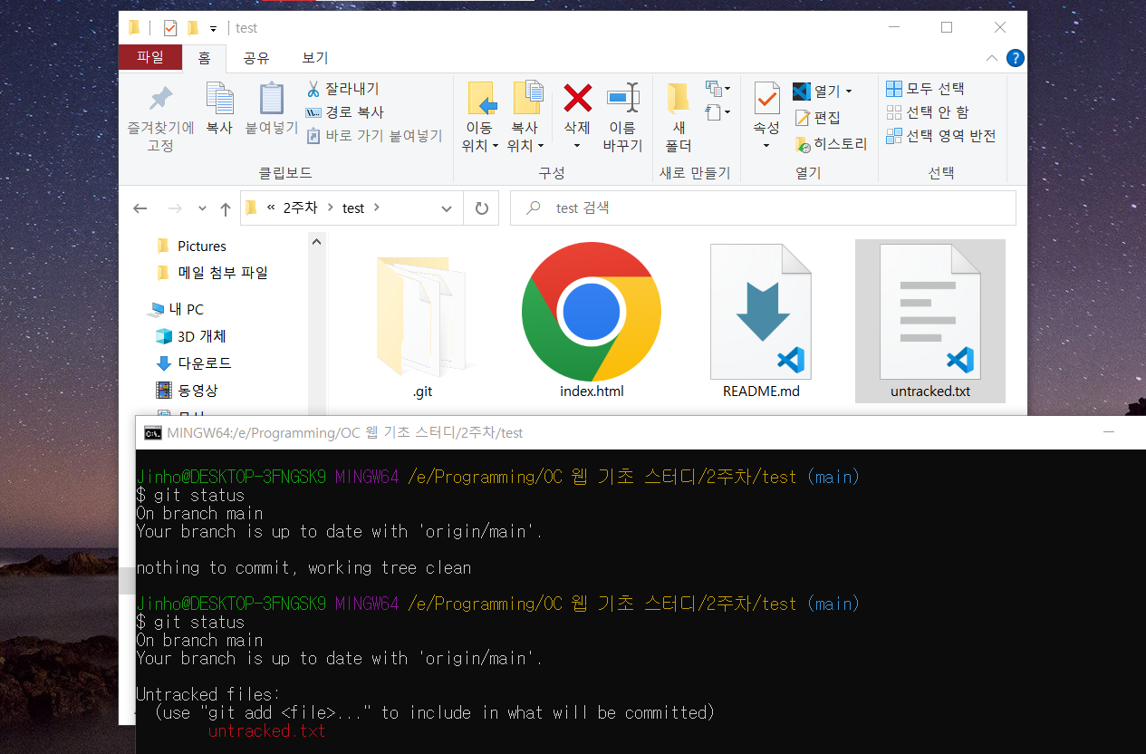Click the Back navigation arrow
The image size is (1146, 754).
tap(140, 208)
